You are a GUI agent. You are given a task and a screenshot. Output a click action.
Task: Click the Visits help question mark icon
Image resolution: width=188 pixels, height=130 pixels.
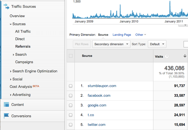pyautogui.click(x=167, y=57)
